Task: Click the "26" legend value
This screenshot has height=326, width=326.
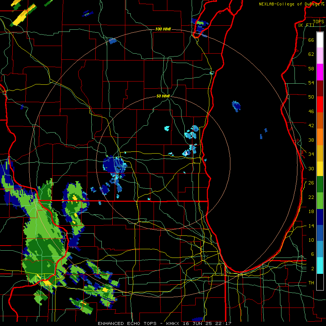Action: pos(311,183)
